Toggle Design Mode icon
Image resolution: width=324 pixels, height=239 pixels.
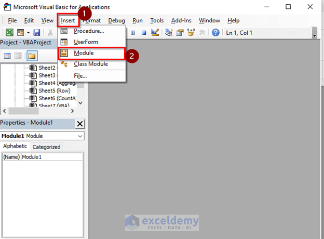(155, 32)
